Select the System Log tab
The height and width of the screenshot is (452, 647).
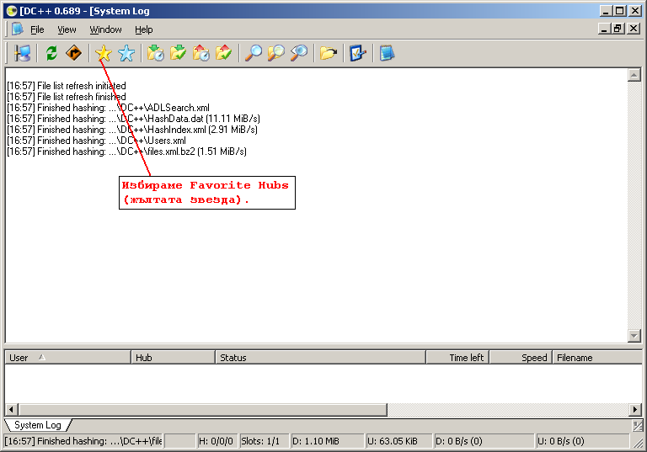click(x=38, y=425)
